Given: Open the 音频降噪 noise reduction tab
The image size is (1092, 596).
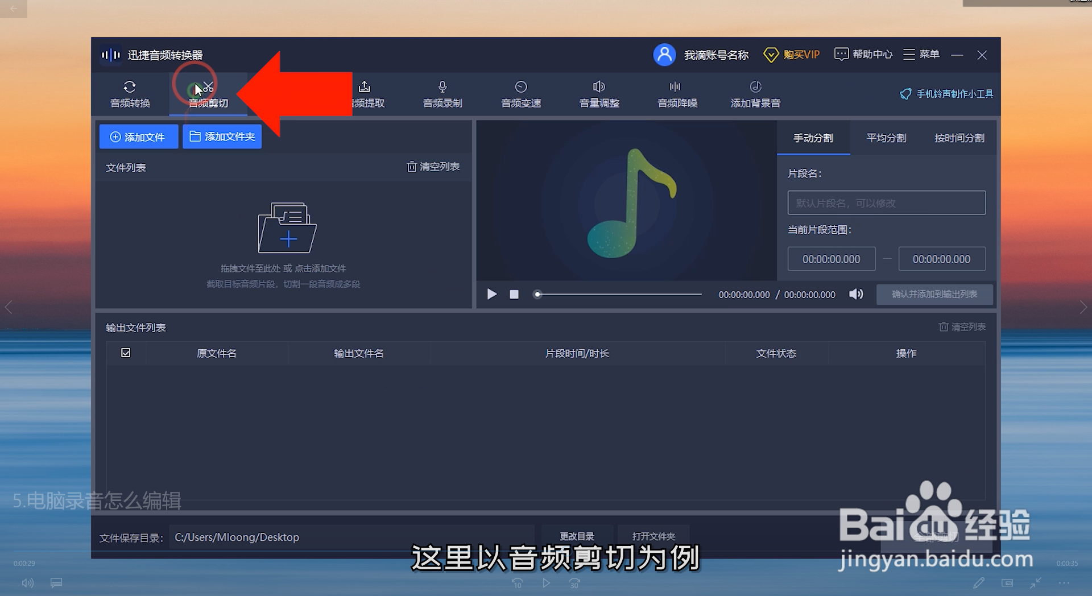Looking at the screenshot, I should [677, 94].
